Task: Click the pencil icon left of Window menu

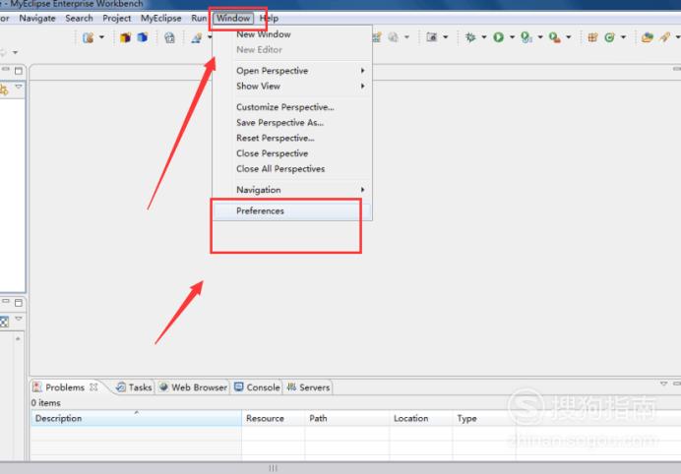Action: tap(197, 37)
